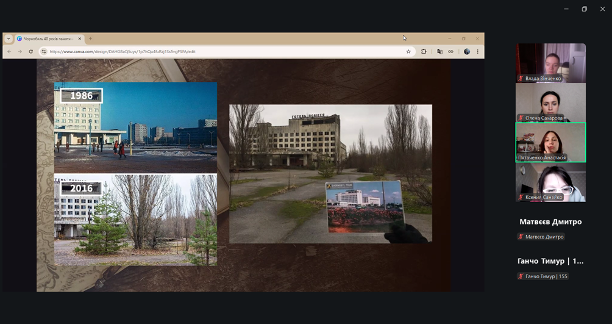This screenshot has width=612, height=324.
Task: View site information for canva.com
Action: [43, 52]
